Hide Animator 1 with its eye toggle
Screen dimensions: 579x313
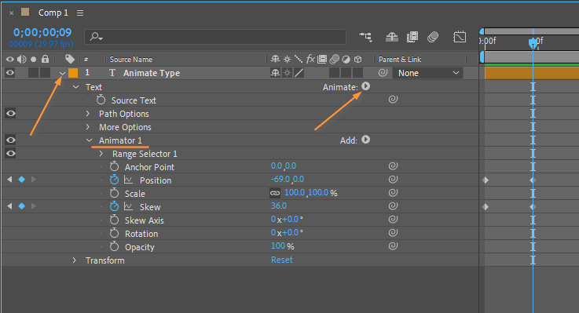point(11,140)
